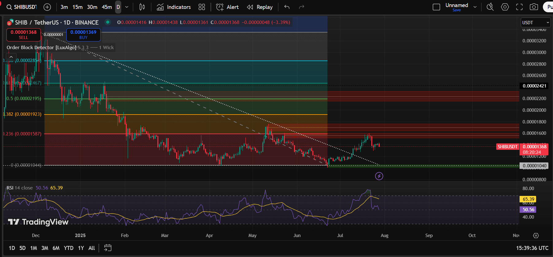
Task: Collapse the indicator legend chevron
Action: click(11, 57)
